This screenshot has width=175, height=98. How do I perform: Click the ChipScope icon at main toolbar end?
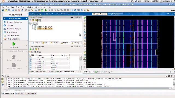coord(88,10)
